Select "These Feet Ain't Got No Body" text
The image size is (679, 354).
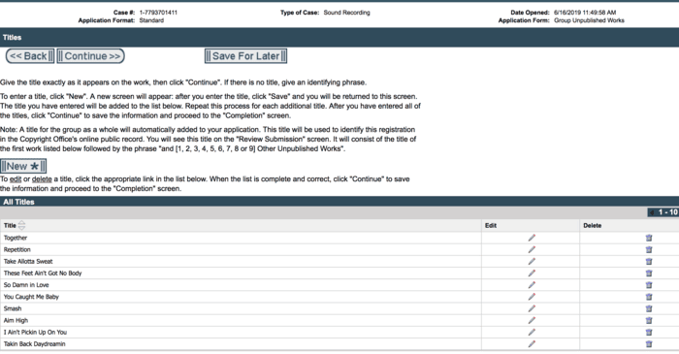point(43,274)
